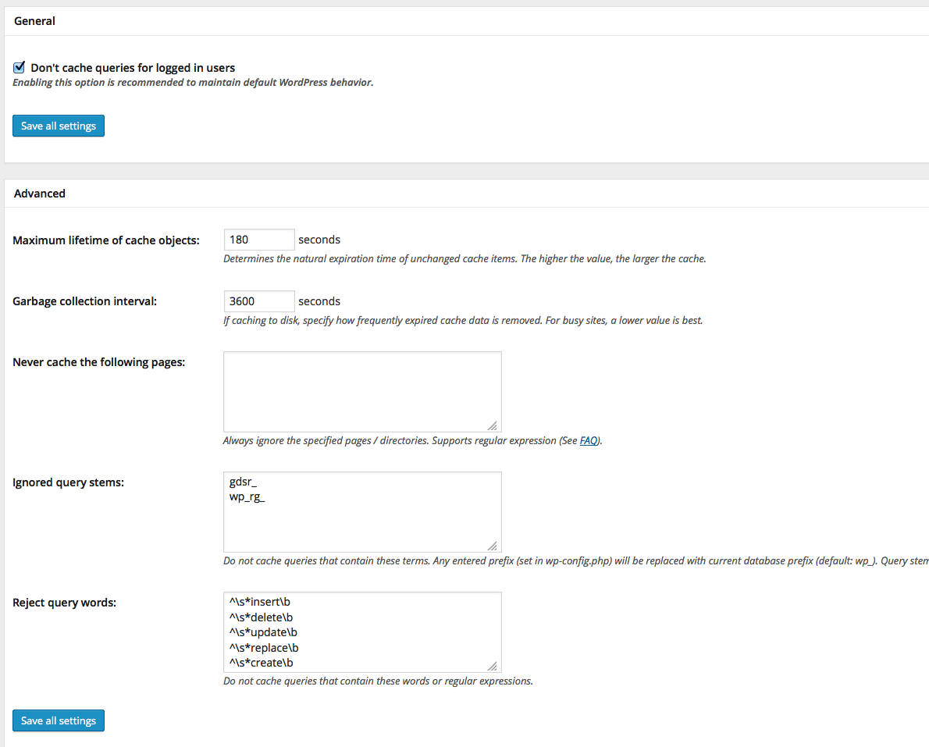Click the '^\s*delete\b' line
This screenshot has width=929, height=747.
[261, 617]
